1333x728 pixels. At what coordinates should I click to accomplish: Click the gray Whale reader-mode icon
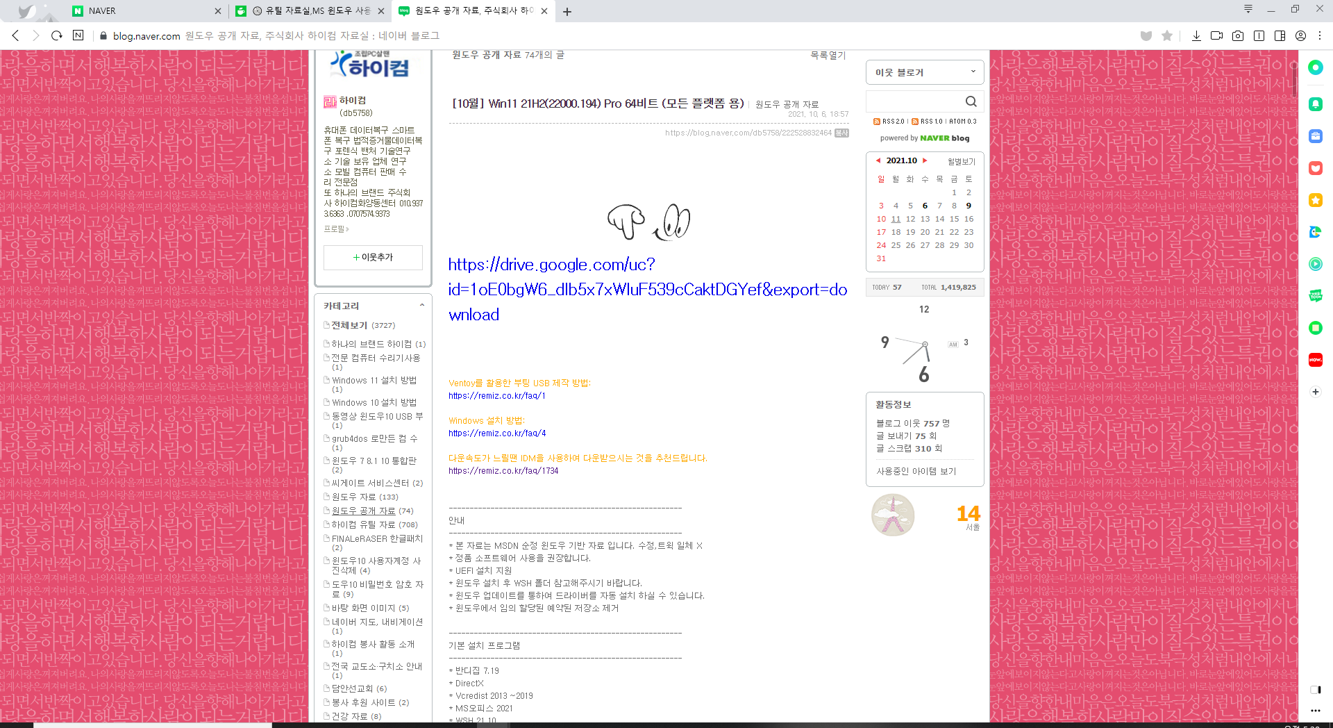(1146, 35)
